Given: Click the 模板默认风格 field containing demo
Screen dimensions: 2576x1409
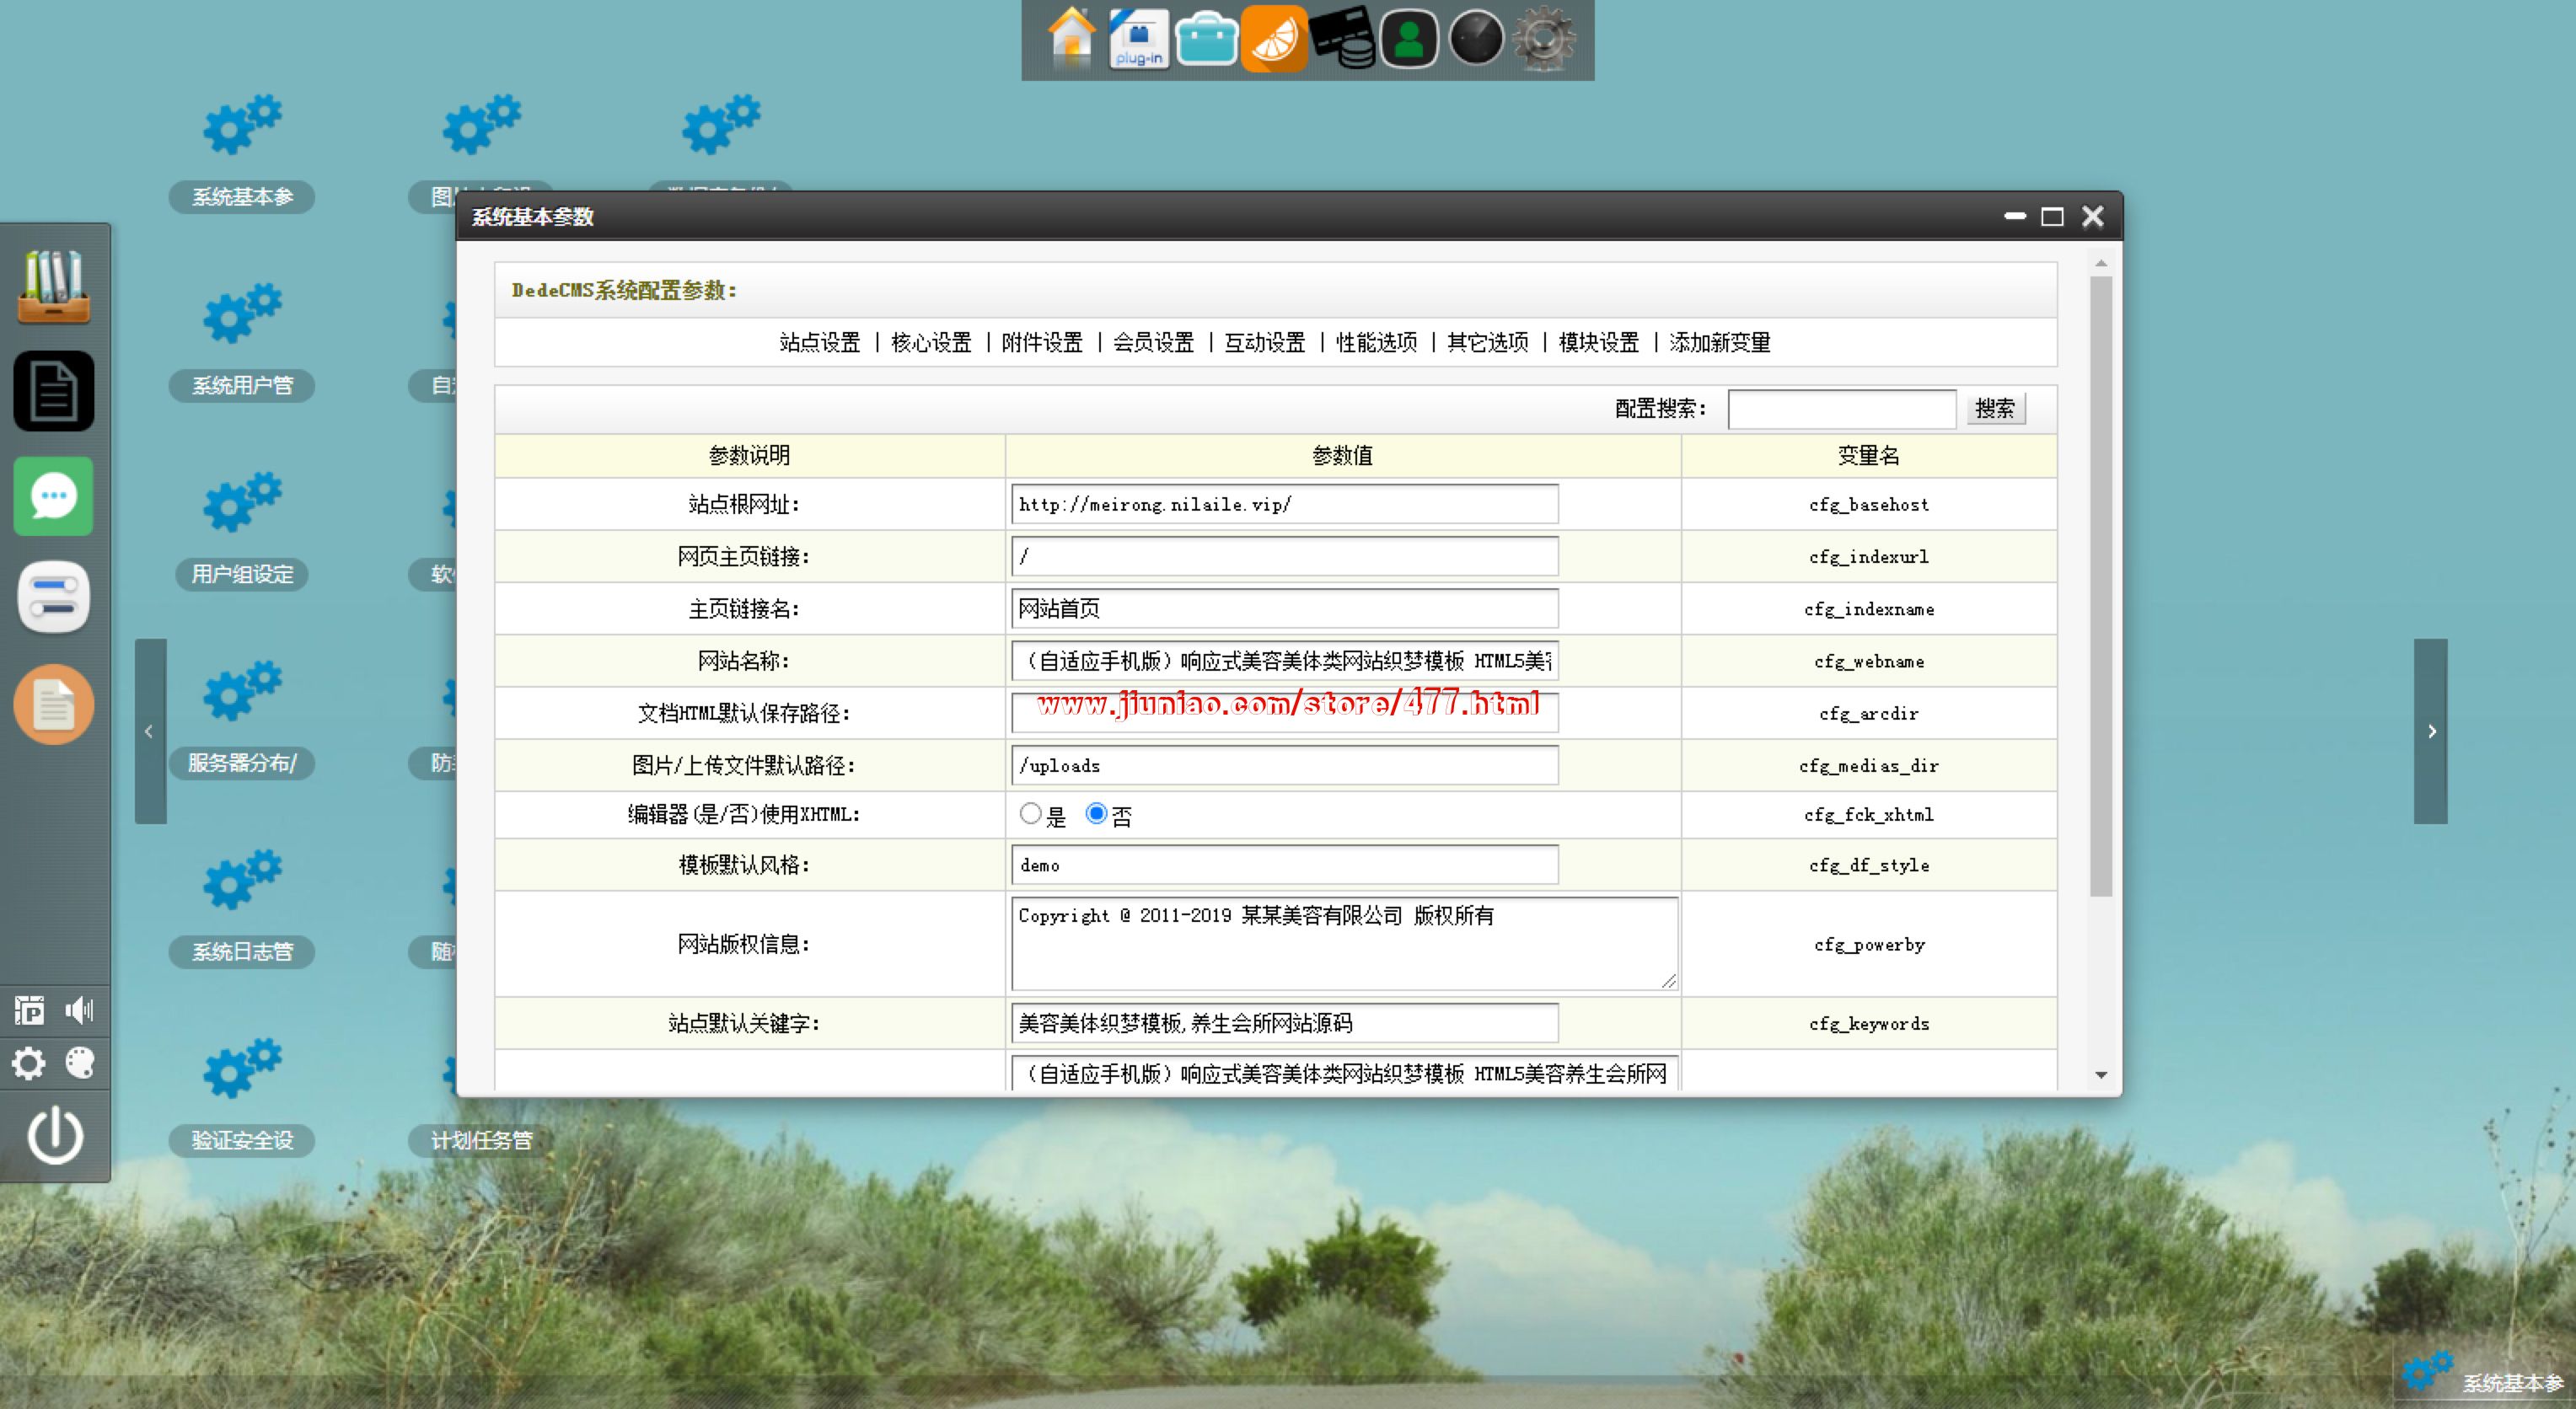Looking at the screenshot, I should pyautogui.click(x=1284, y=865).
